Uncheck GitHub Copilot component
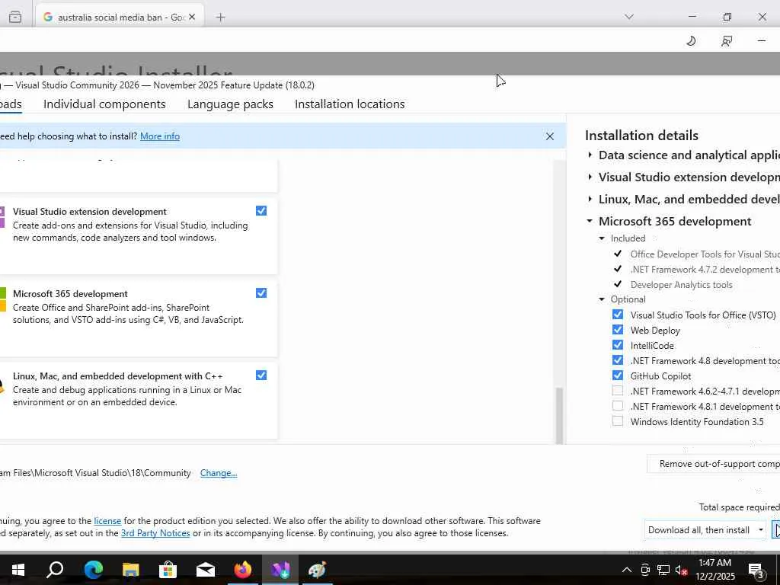 click(x=617, y=375)
